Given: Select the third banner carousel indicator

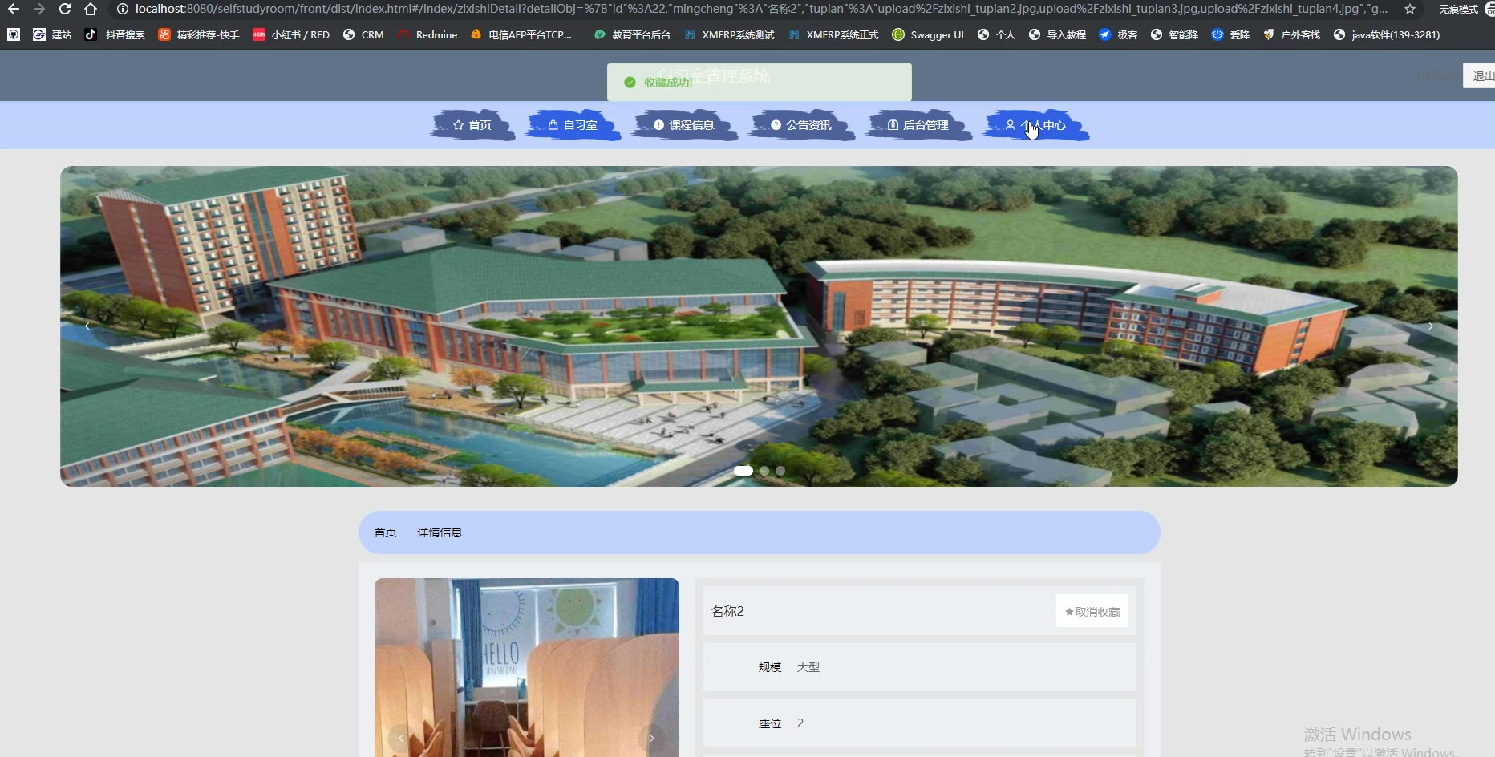Looking at the screenshot, I should (780, 471).
